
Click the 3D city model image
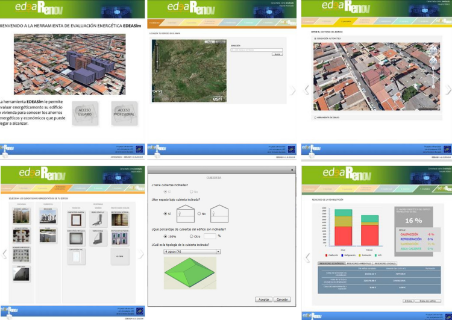pyautogui.click(x=70, y=64)
